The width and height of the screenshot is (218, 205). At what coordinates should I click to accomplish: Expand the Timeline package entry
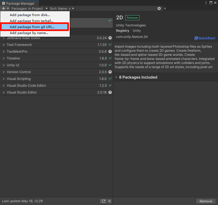click(4, 58)
